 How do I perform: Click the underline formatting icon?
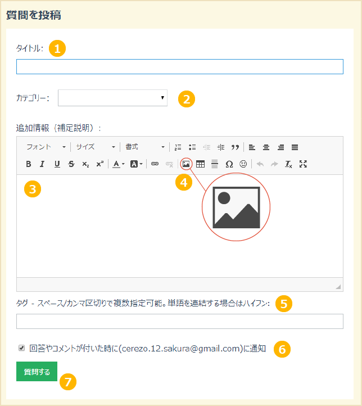tap(57, 164)
